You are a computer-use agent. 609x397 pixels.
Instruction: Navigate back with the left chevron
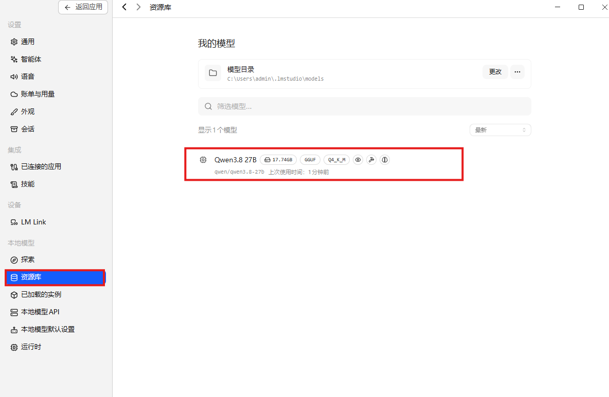(x=124, y=7)
